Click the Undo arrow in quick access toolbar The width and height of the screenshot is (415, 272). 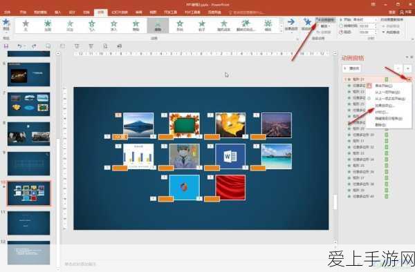pos(19,46)
